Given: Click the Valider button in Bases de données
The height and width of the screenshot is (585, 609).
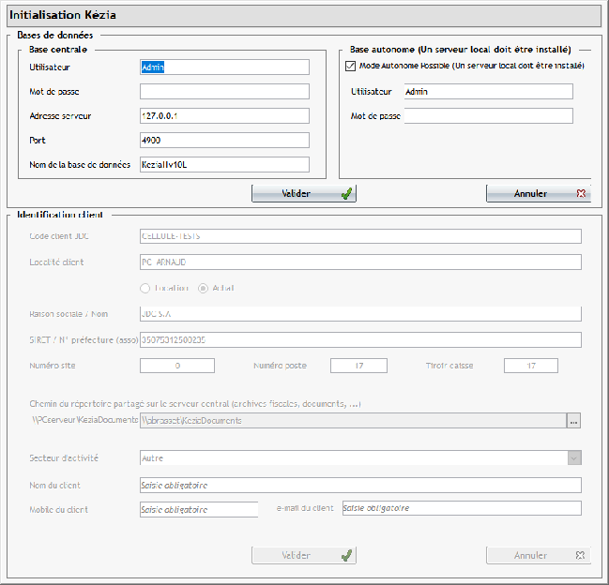Looking at the screenshot, I should click(x=303, y=193).
